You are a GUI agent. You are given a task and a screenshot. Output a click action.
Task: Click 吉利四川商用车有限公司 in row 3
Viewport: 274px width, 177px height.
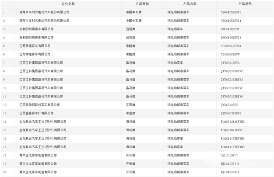[x=37, y=29]
